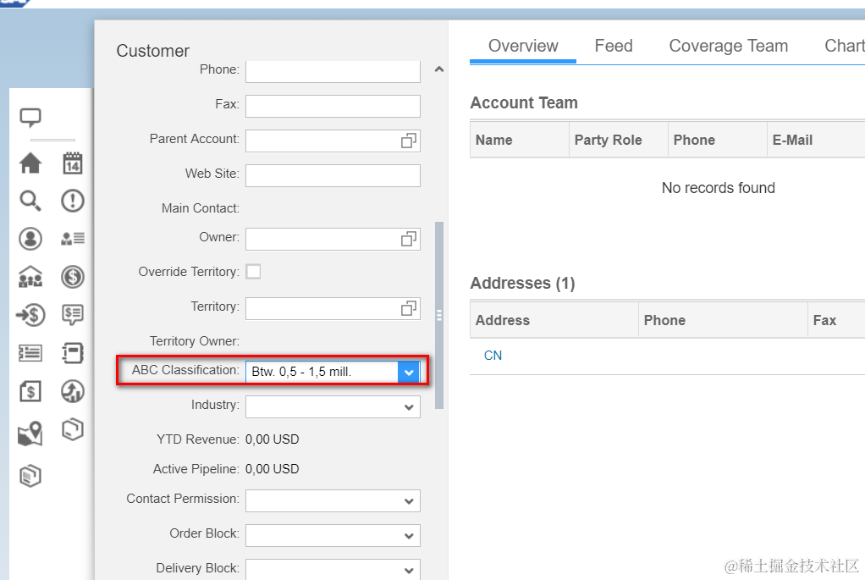
Task: Open the dollar coin icon in sidebar
Action: (72, 277)
